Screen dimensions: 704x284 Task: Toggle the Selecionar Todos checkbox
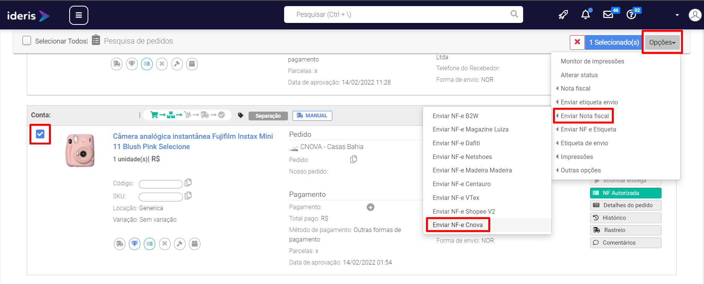pos(27,41)
